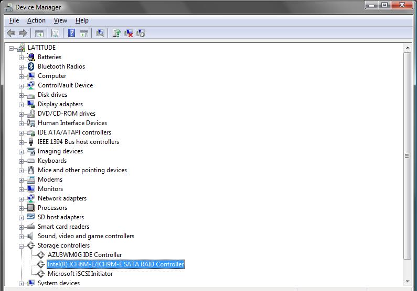
Task: Open the Action menu
Action: pos(36,20)
